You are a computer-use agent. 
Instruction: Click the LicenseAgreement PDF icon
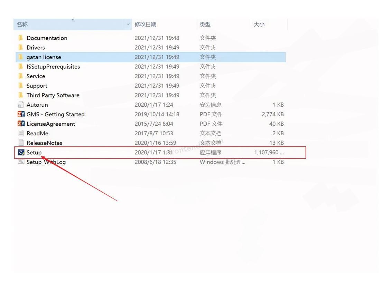tap(21, 124)
